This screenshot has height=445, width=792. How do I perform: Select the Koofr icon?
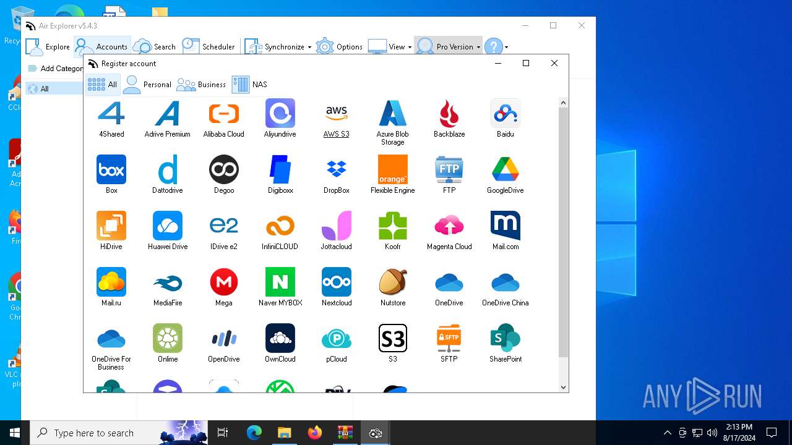393,226
